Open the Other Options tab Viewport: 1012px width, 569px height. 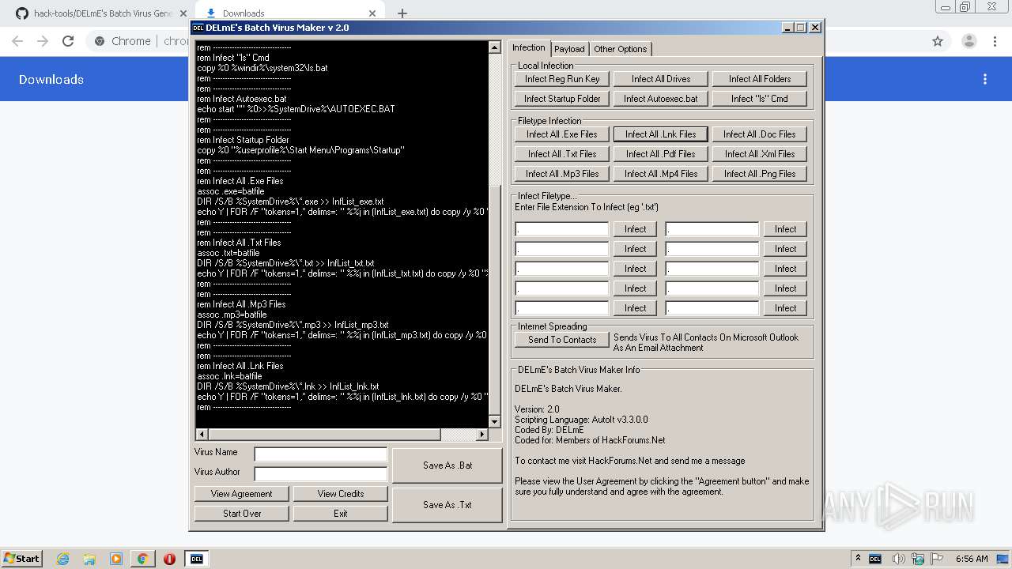[621, 49]
